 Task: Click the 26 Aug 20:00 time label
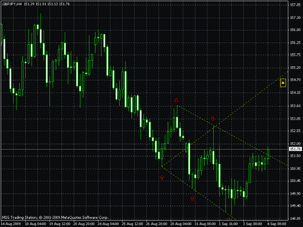157,224
